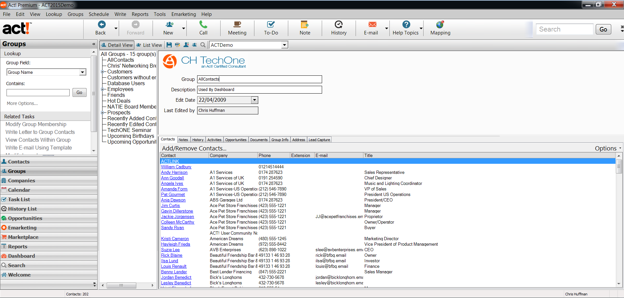Select Hot Deals in the group tree
Viewport: 624px width, 298px height.
click(x=119, y=101)
